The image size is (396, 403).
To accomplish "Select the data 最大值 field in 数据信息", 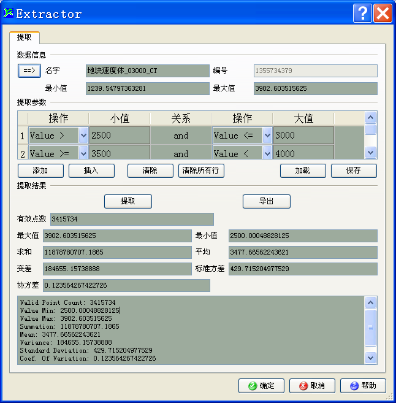I will 315,88.
